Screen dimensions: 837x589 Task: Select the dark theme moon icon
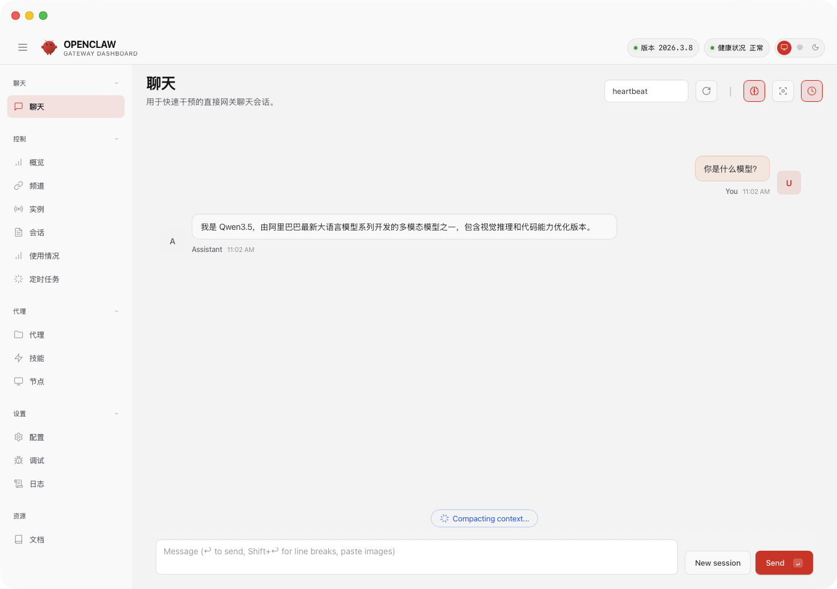click(x=815, y=47)
